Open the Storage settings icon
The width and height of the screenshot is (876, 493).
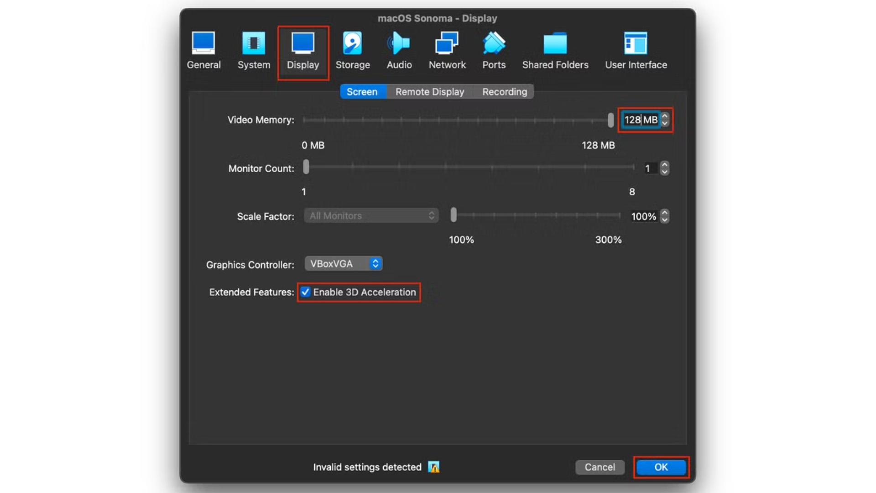pos(353,43)
